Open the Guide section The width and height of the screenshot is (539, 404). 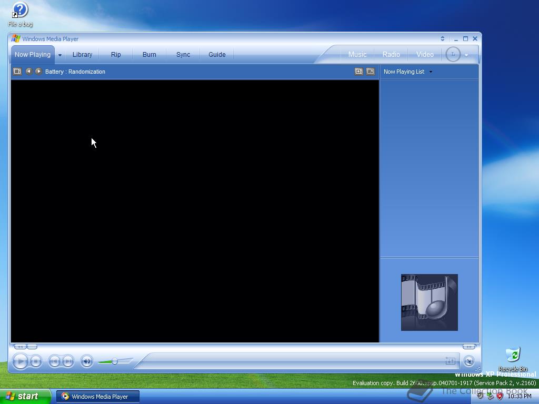(x=217, y=54)
